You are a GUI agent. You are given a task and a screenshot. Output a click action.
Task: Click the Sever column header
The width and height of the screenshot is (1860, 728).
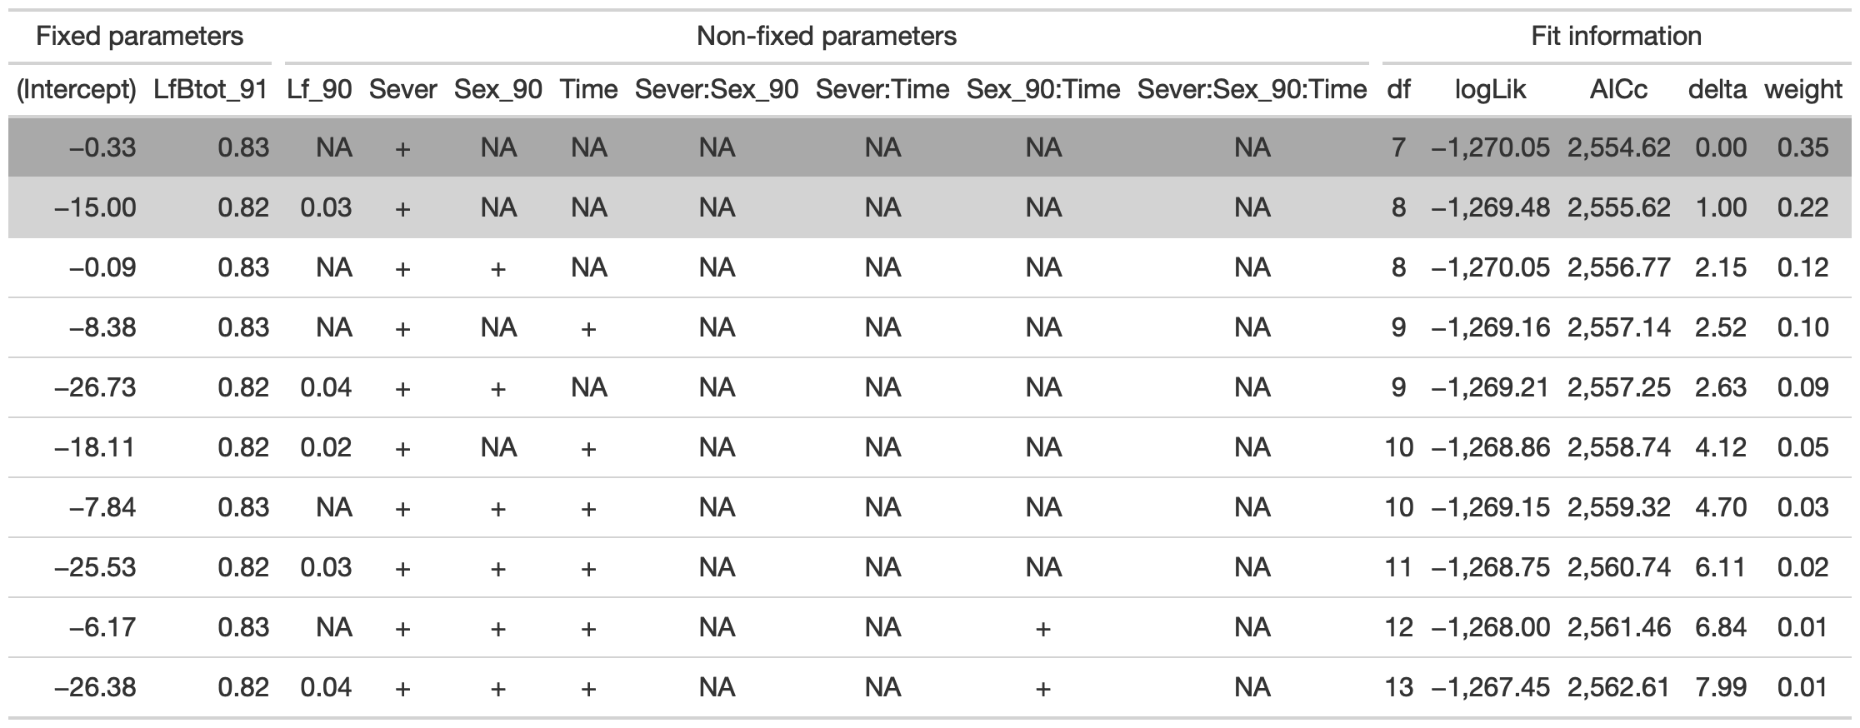[402, 89]
